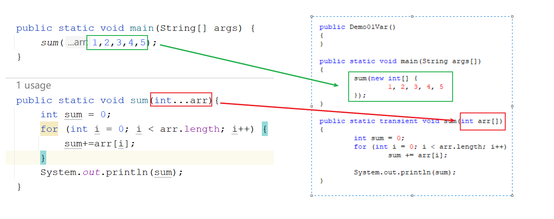Click the "1 usage" code lens link
The width and height of the screenshot is (554, 219).
tap(33, 86)
